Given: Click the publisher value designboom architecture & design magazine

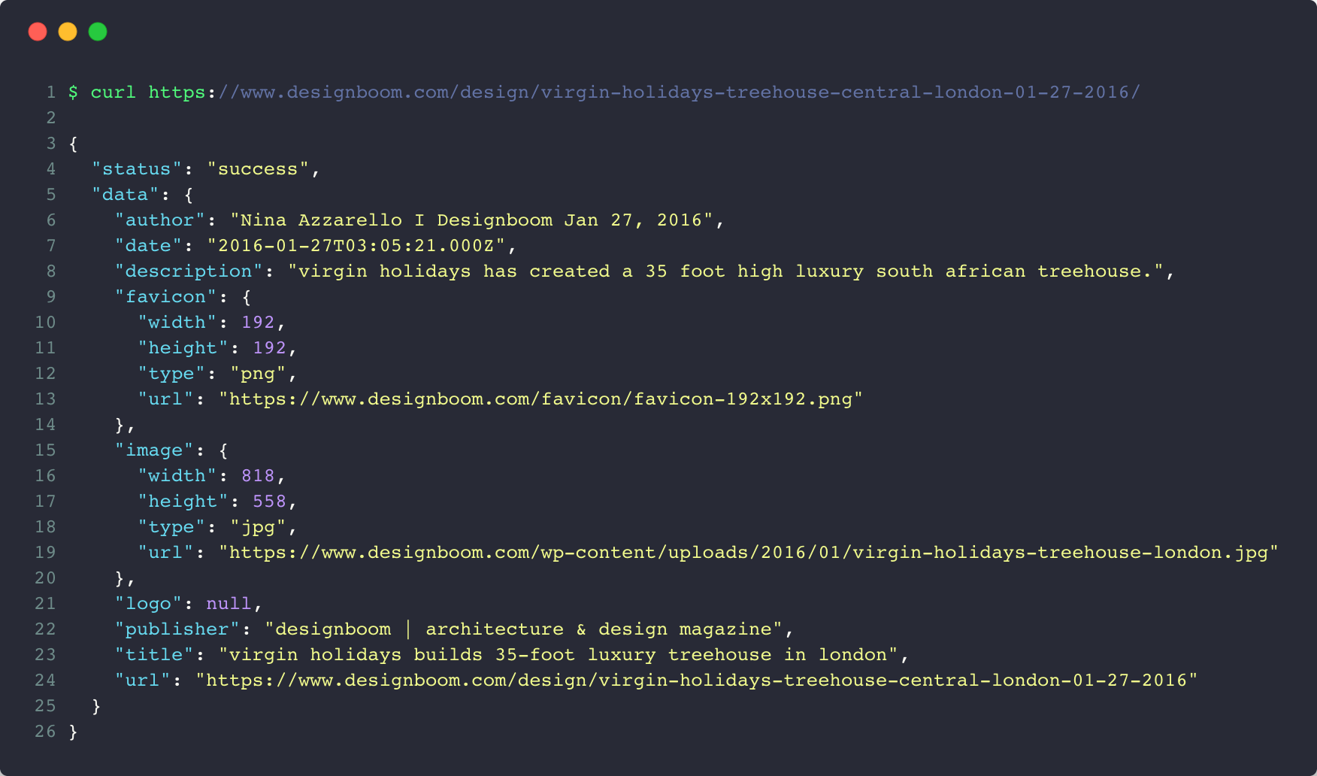Looking at the screenshot, I should [523, 629].
